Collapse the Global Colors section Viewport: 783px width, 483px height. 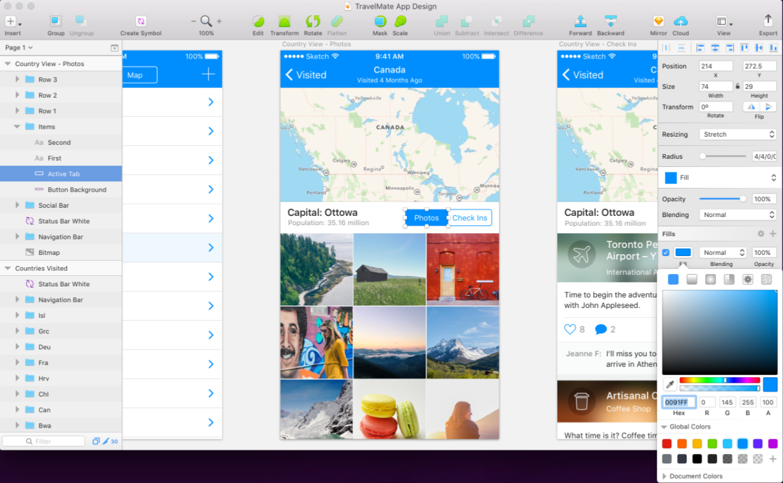click(x=664, y=427)
